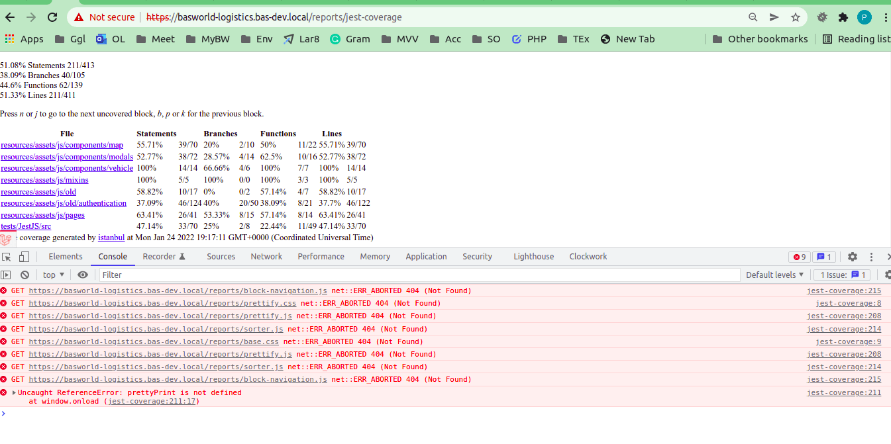Open the resources/assets/js/mixins coverage report
Viewport: 891px width, 444px height.
[x=44, y=179]
